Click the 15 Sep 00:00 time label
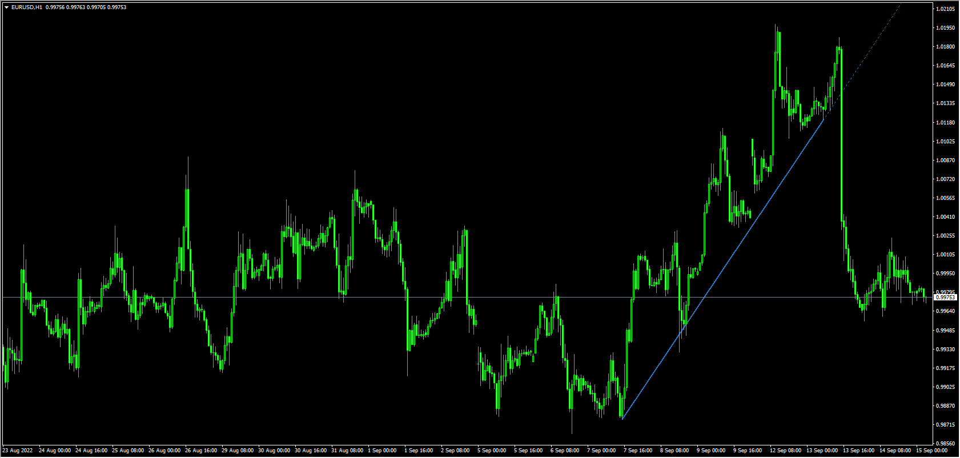 (x=931, y=451)
